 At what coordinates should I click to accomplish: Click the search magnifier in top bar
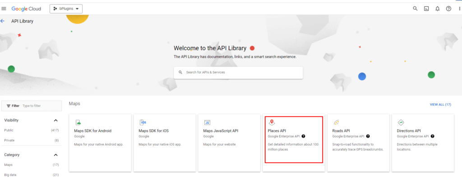click(415, 9)
